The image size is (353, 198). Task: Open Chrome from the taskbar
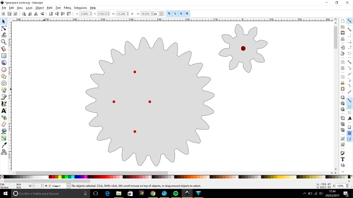point(153,193)
